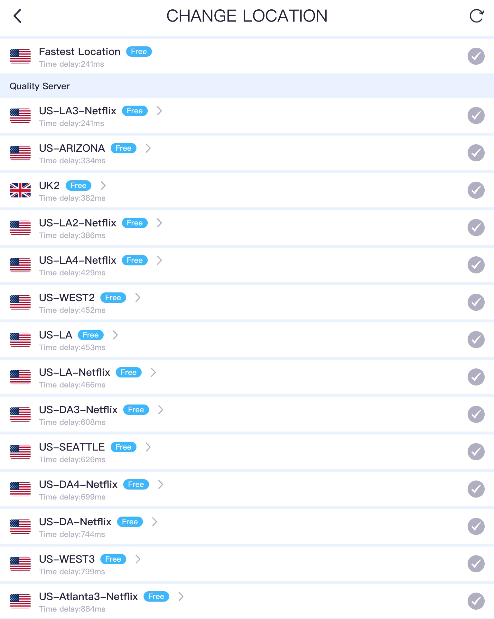Select UK2 server with its checkmark
This screenshot has height=619, width=494.
pyautogui.click(x=476, y=190)
